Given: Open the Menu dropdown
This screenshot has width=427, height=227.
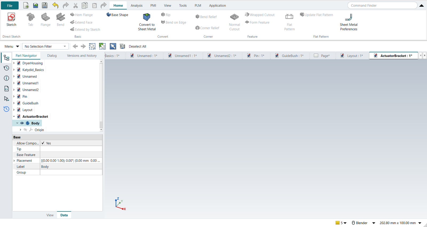Looking at the screenshot, I should 12,46.
